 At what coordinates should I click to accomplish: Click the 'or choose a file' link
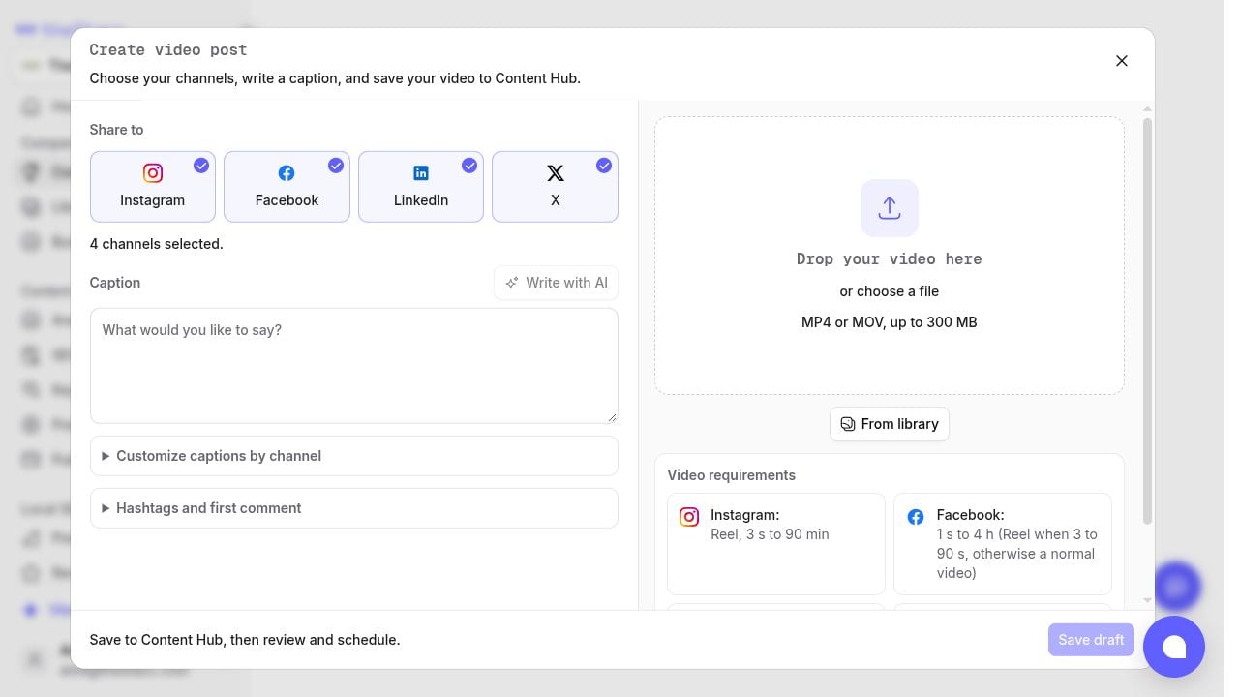tap(890, 291)
